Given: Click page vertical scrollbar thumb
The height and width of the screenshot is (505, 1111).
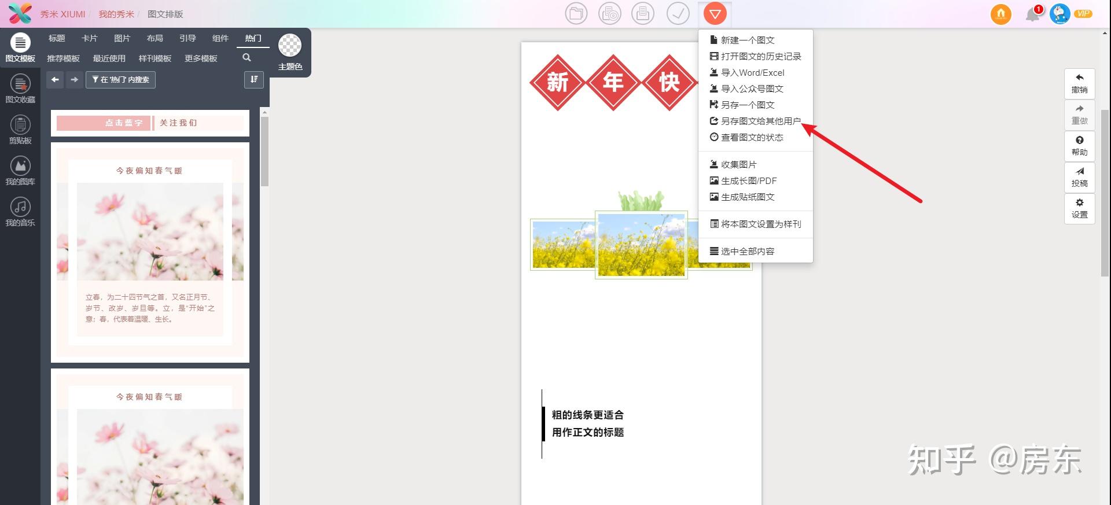Looking at the screenshot, I should (1106, 193).
